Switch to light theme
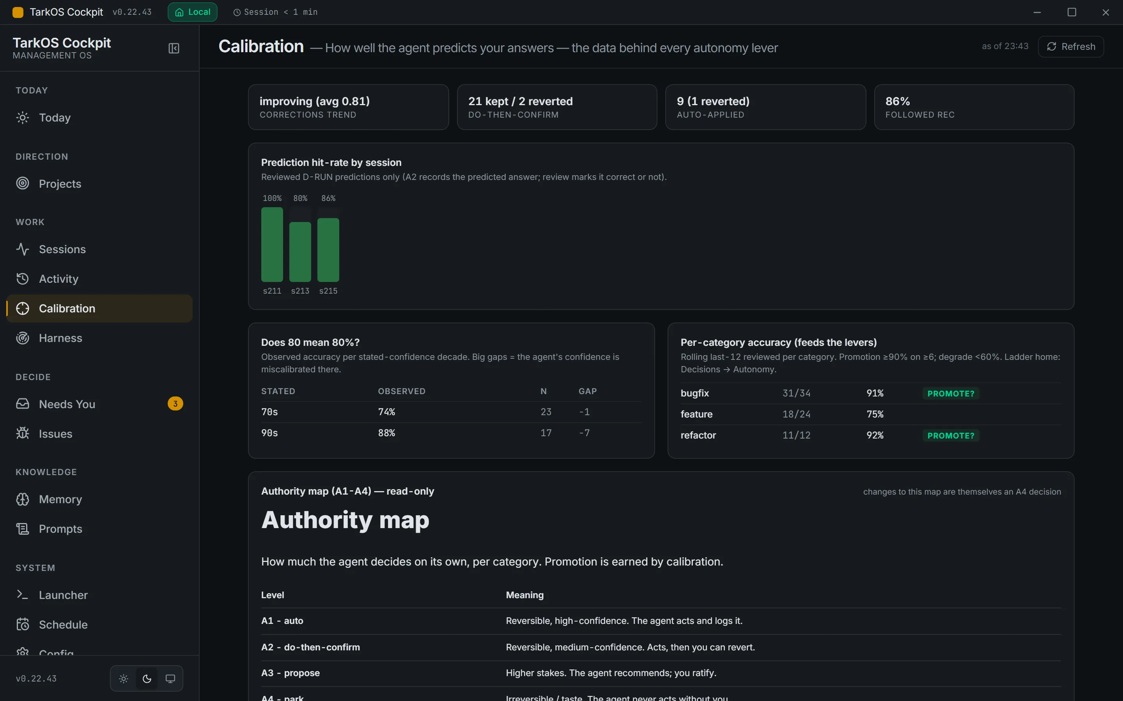 124,679
